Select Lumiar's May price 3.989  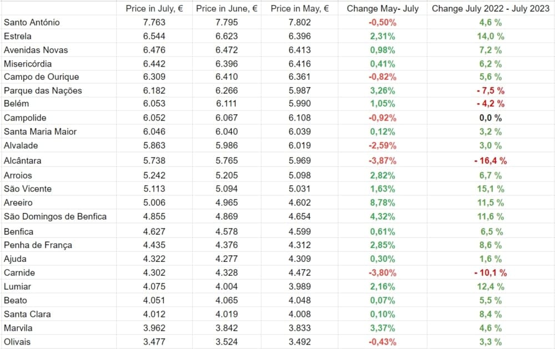[x=300, y=286]
